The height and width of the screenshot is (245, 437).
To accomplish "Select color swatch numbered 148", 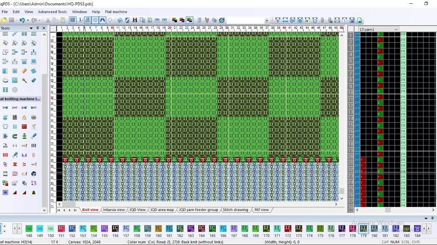I will (29, 228).
